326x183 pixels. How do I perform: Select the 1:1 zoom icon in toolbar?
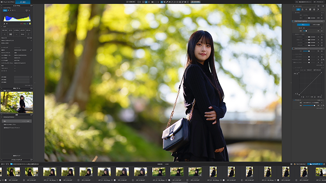point(149,2)
